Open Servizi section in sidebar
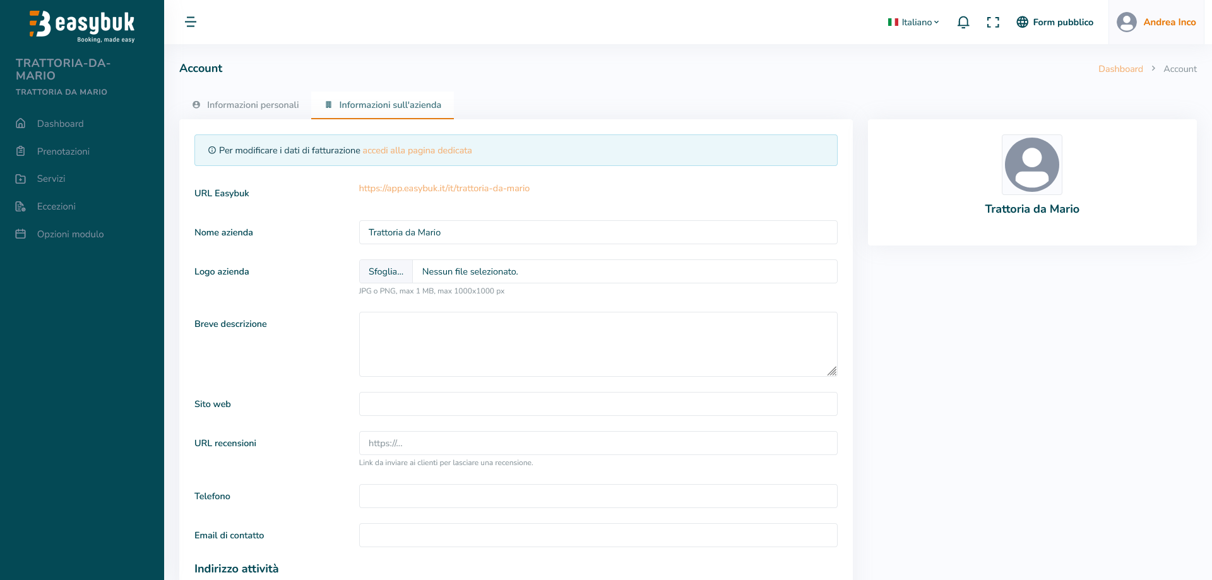The image size is (1212, 580). (51, 179)
